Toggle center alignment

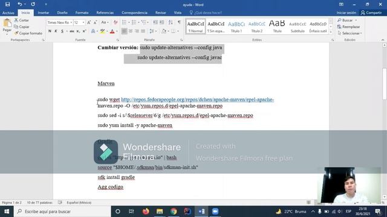coord(131,31)
